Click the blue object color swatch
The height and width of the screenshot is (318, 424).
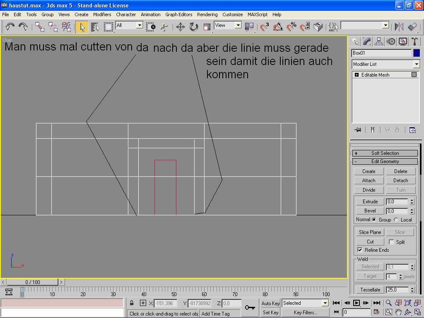417,53
